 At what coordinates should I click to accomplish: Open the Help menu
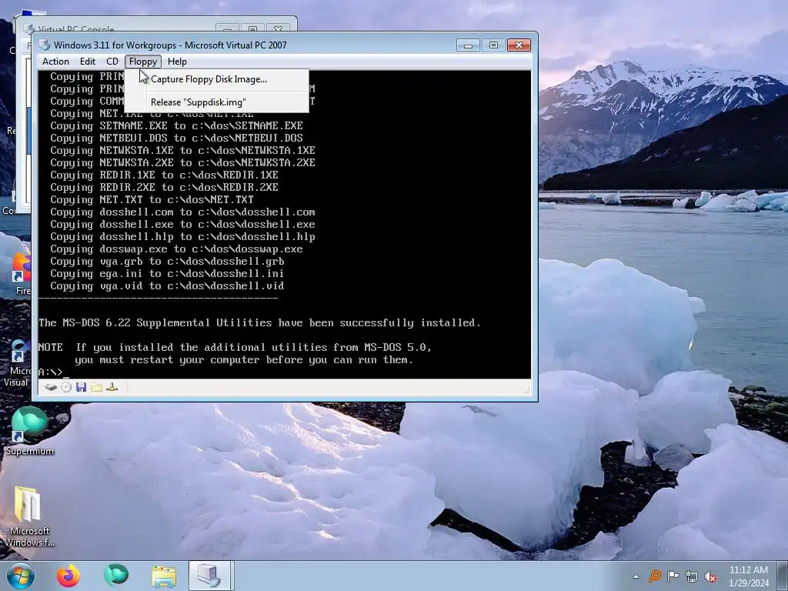(x=177, y=62)
